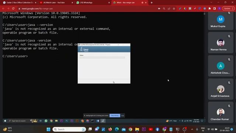Close the WhatsApp browser tab

coord(109,3)
